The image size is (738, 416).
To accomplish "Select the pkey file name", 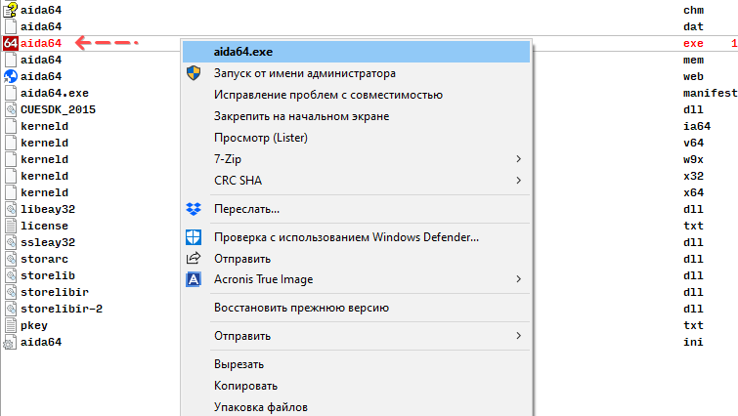I will (x=34, y=325).
